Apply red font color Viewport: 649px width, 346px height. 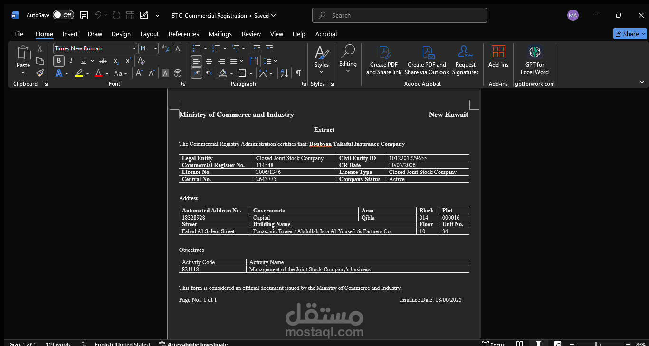[98, 73]
